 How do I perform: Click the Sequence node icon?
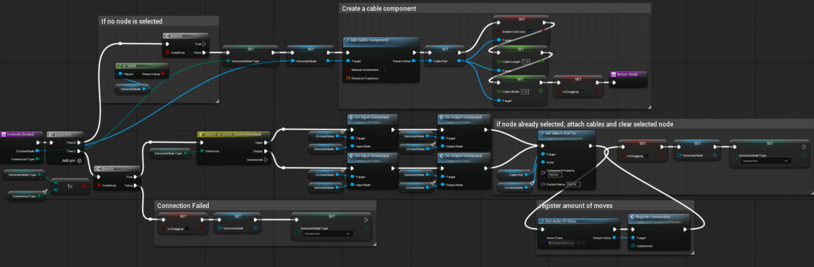51,134
